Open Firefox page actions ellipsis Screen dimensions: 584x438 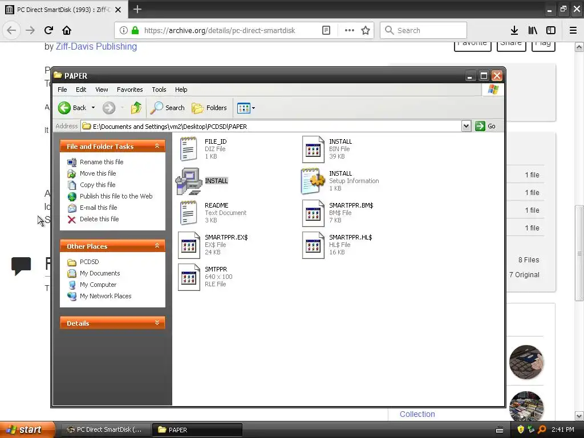click(350, 30)
